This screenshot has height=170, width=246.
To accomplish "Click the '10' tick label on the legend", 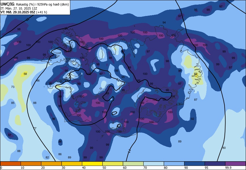I will [23, 168].
